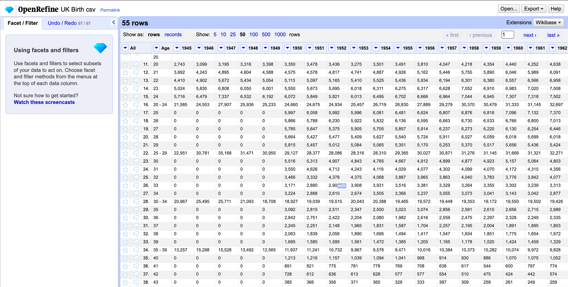The width and height of the screenshot is (568, 287).
Task: Flag row 25
Action: click(x=136, y=177)
